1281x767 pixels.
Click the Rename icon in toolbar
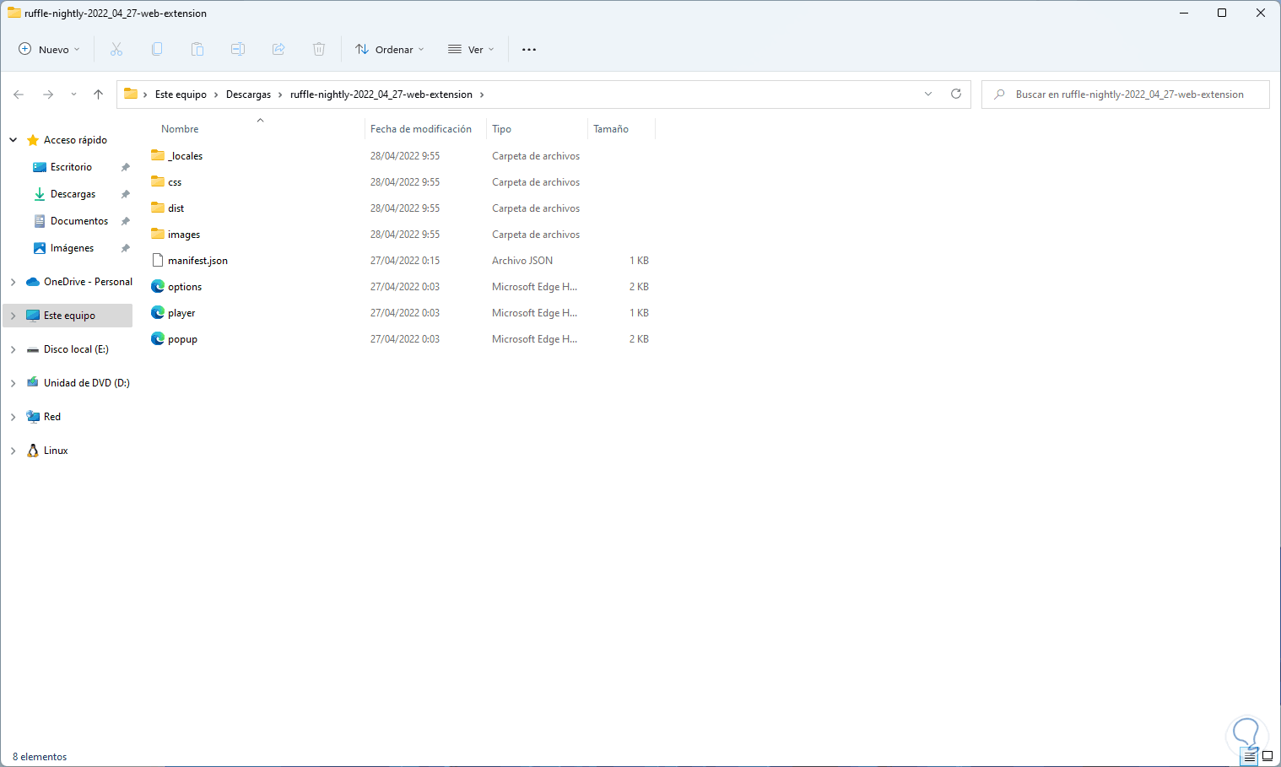point(238,50)
